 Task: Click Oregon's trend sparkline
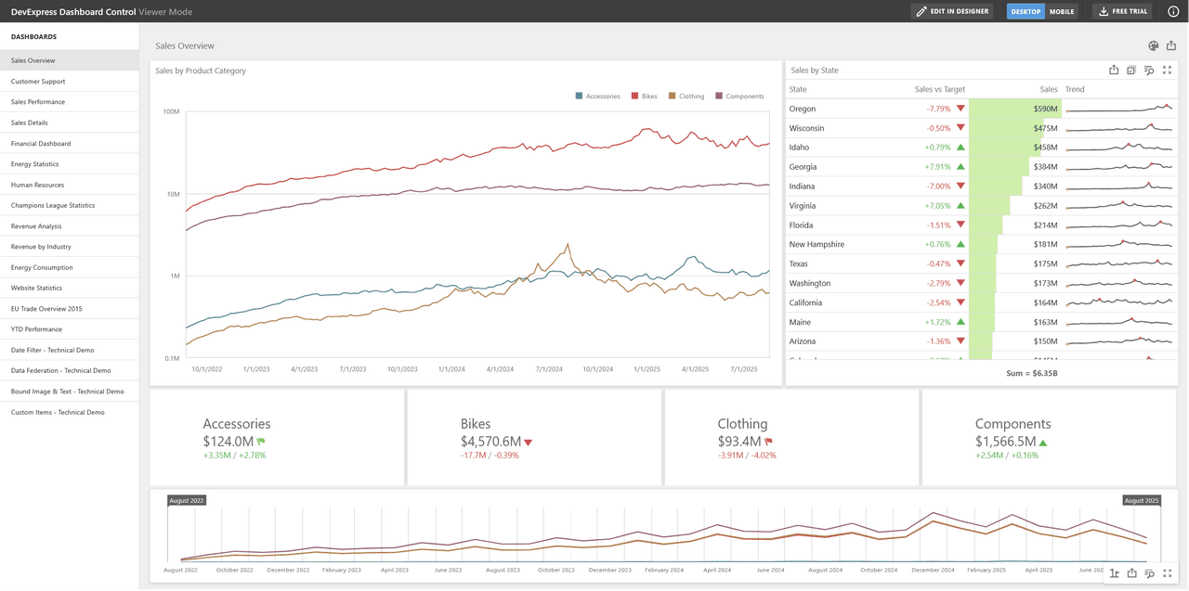1118,109
